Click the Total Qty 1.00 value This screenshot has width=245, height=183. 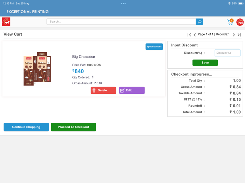click(237, 81)
